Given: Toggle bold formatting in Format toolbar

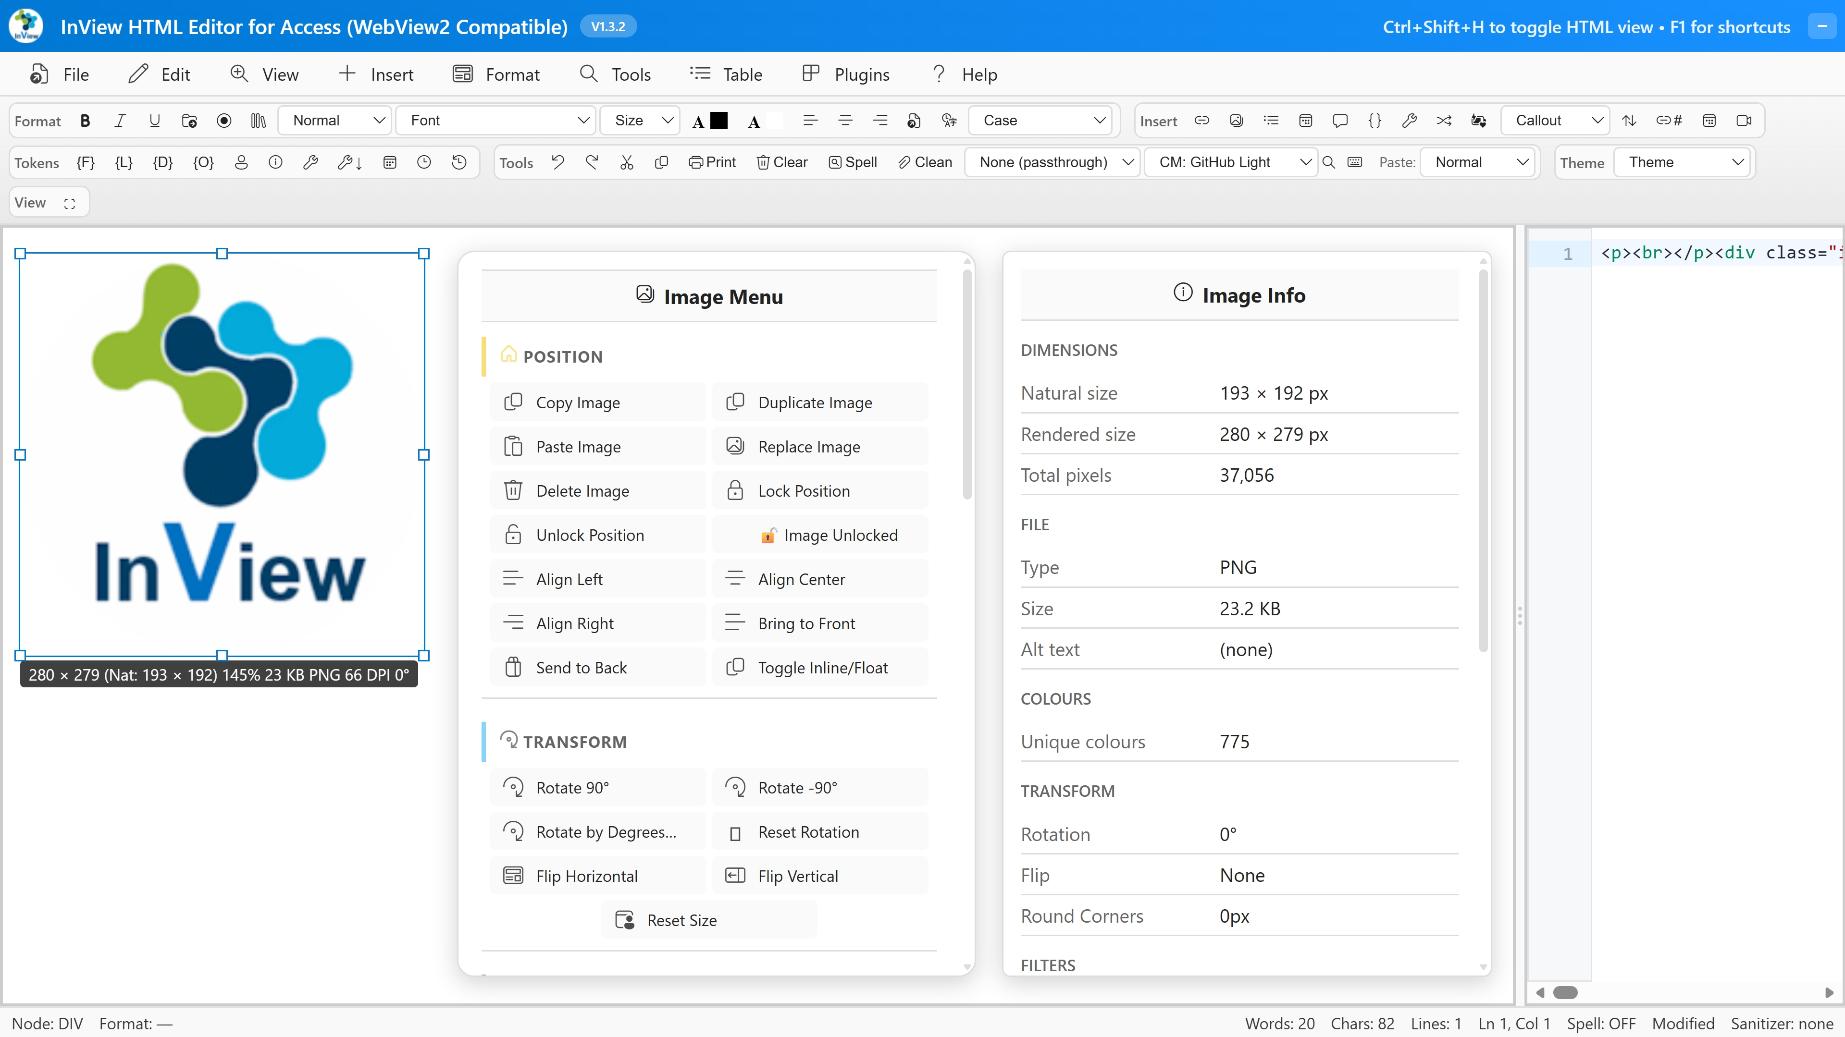Looking at the screenshot, I should pyautogui.click(x=85, y=120).
